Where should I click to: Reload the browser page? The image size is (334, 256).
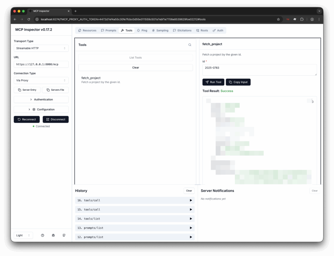(x=29, y=19)
